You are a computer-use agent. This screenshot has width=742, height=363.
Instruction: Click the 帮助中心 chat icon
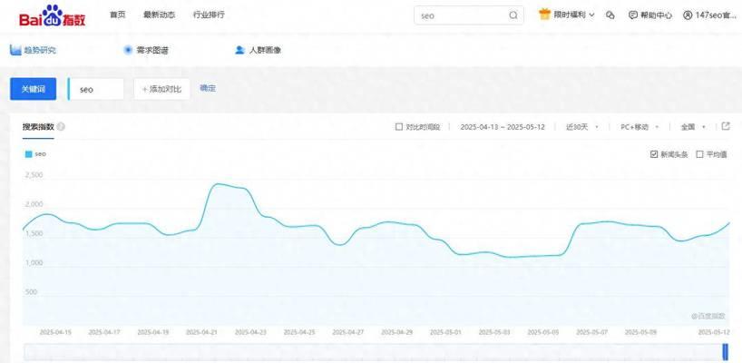click(633, 15)
